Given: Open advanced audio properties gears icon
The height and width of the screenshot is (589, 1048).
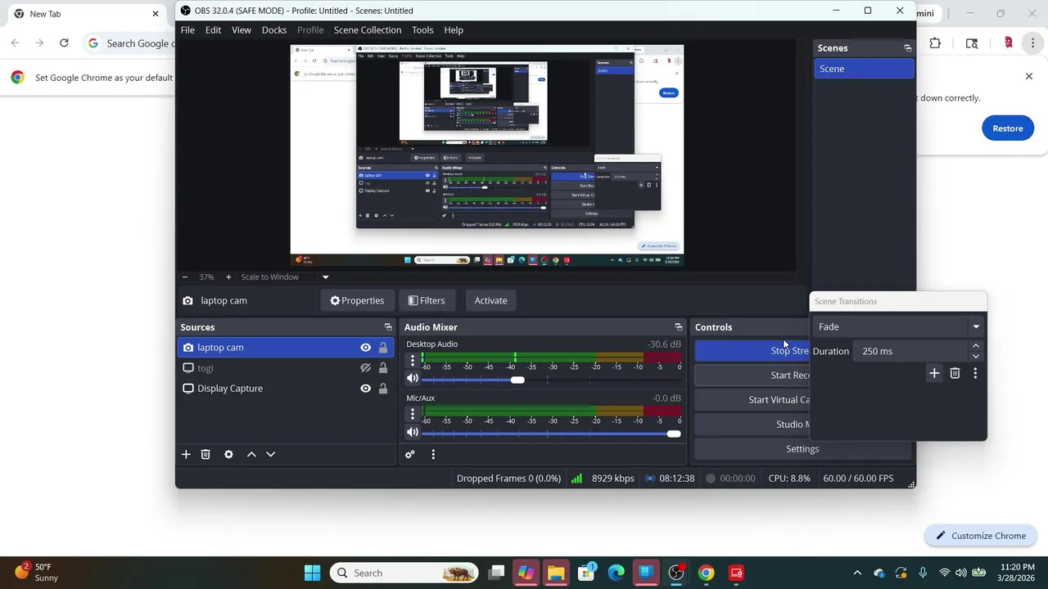Looking at the screenshot, I should coord(410,454).
